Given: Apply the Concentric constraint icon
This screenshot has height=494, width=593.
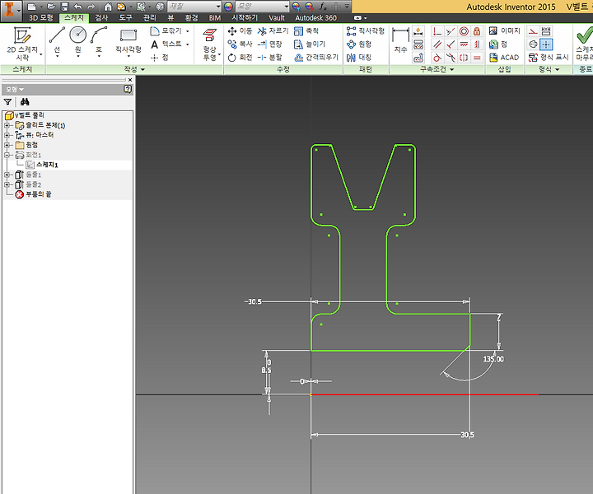Looking at the screenshot, I should [x=464, y=31].
